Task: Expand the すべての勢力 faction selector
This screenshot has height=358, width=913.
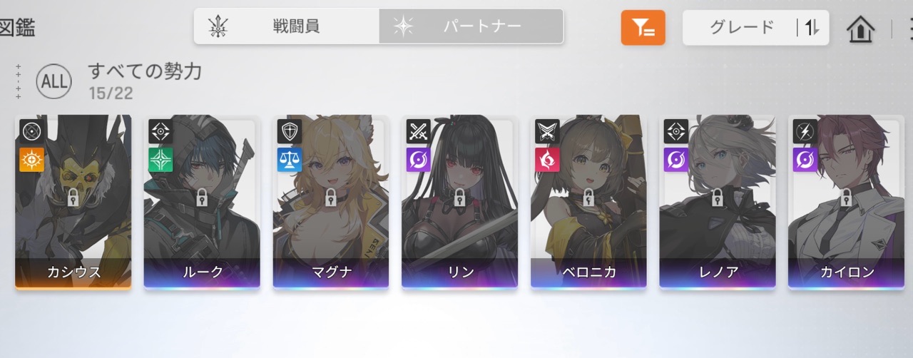Action: pos(145,71)
